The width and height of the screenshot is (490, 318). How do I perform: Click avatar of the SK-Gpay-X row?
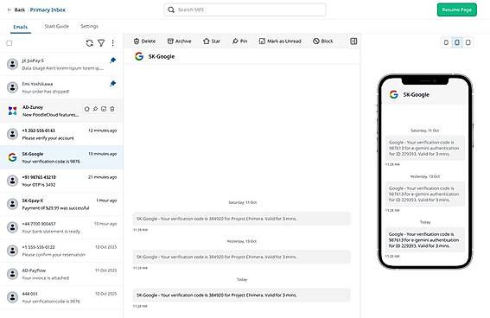pyautogui.click(x=12, y=204)
